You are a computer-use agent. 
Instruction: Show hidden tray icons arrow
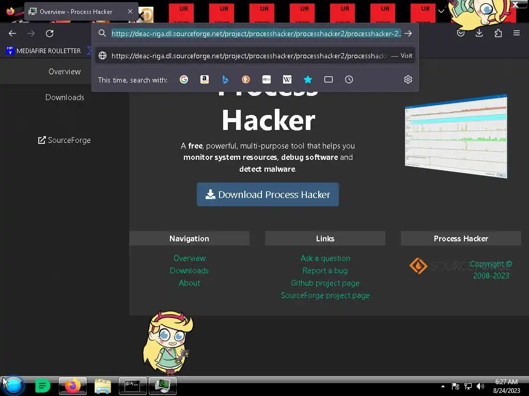tap(443, 386)
